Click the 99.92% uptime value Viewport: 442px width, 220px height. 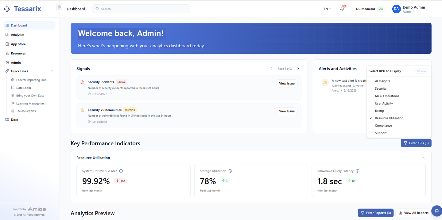point(96,181)
